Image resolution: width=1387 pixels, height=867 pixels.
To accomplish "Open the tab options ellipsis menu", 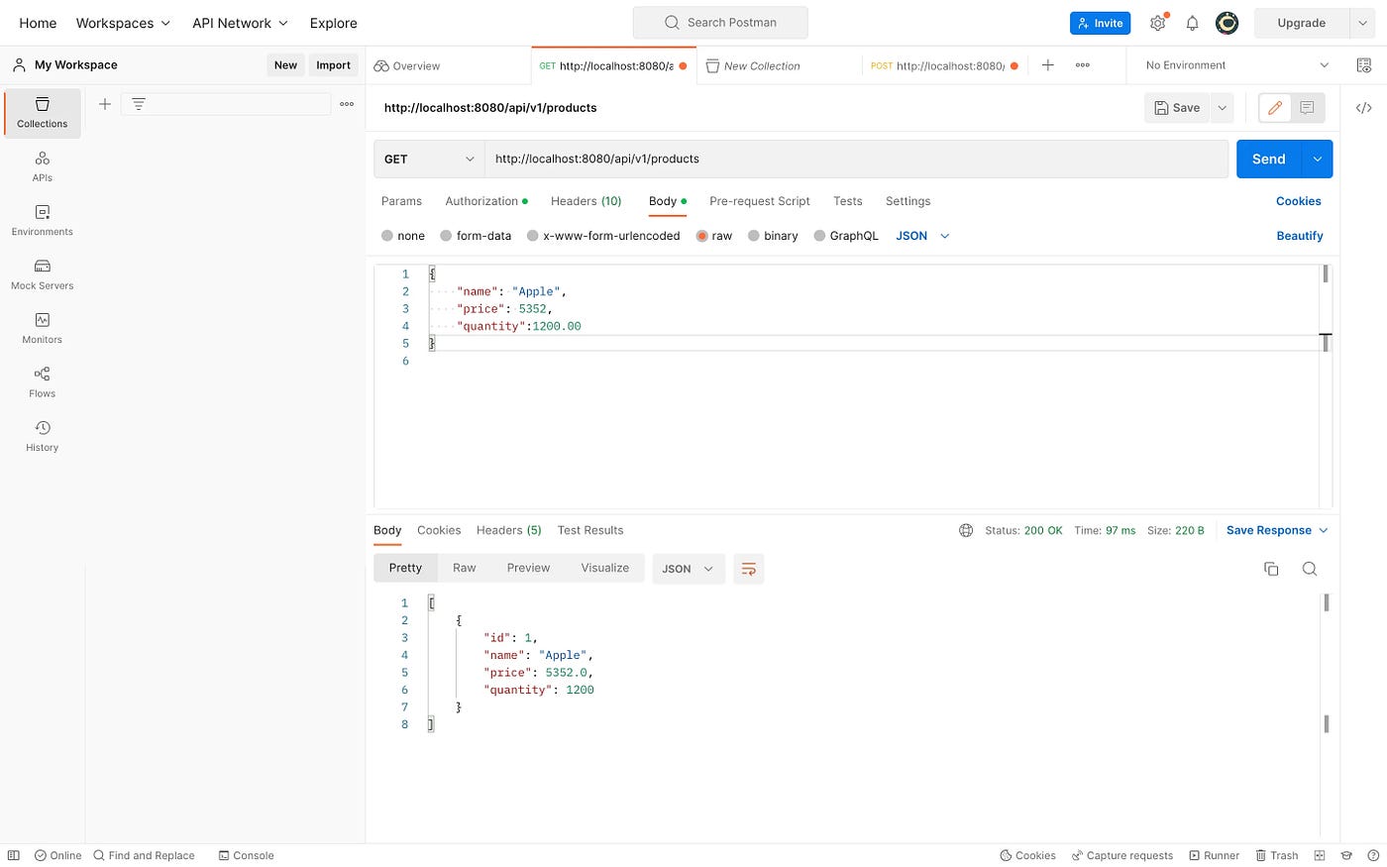I will click(x=1083, y=65).
